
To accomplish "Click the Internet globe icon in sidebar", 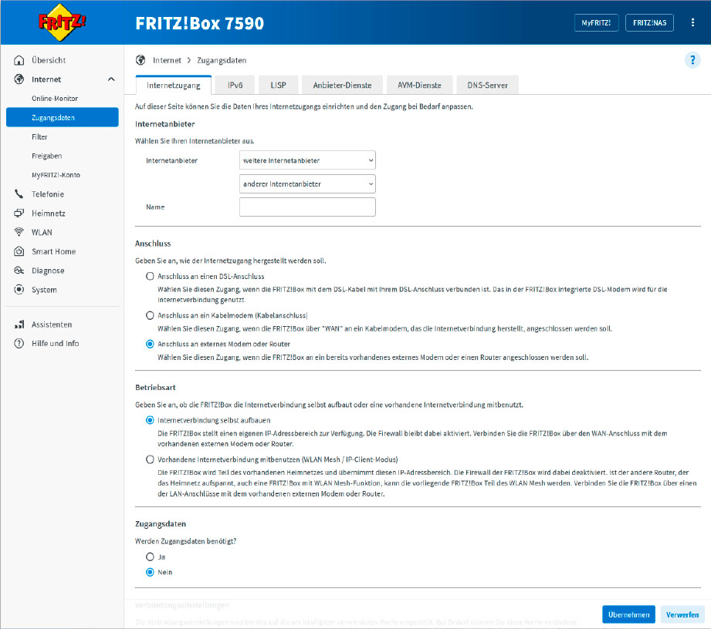I will (x=19, y=79).
